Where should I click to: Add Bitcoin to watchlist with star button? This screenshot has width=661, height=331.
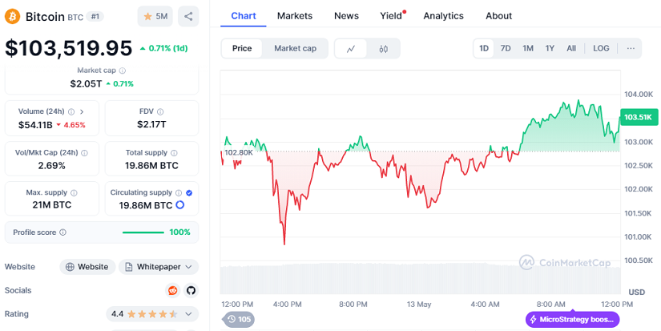[155, 16]
